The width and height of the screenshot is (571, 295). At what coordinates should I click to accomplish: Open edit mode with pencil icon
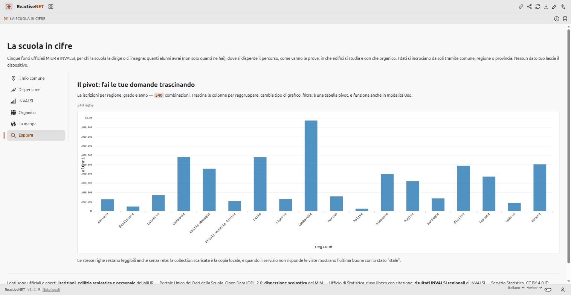point(554,6)
